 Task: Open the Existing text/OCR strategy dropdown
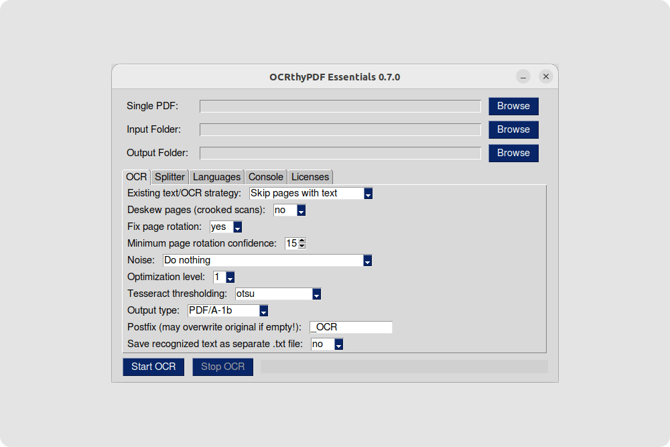367,193
